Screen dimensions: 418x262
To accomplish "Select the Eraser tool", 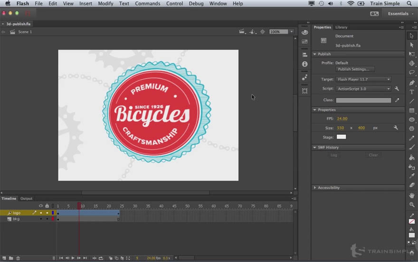I will 412,185.
